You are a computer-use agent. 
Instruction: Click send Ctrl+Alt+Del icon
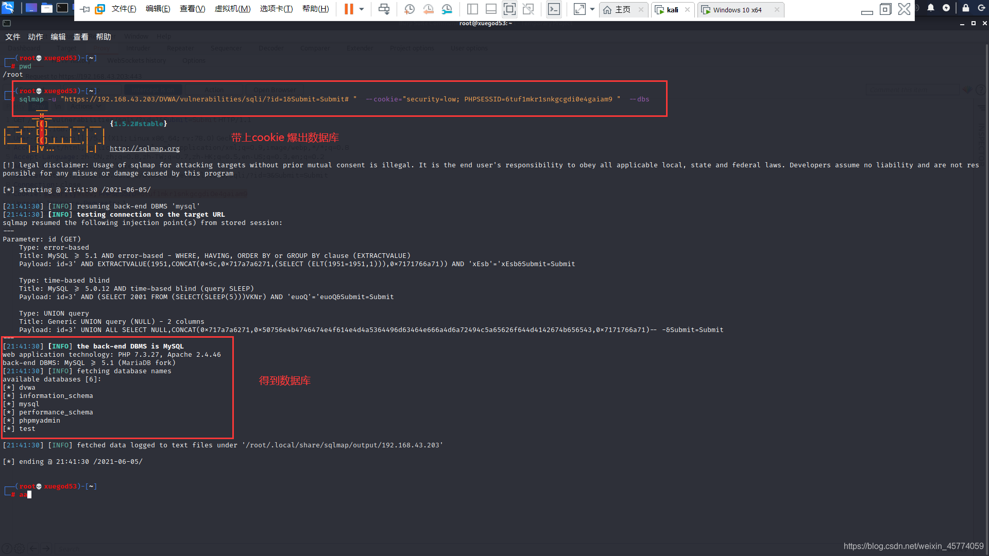384,9
